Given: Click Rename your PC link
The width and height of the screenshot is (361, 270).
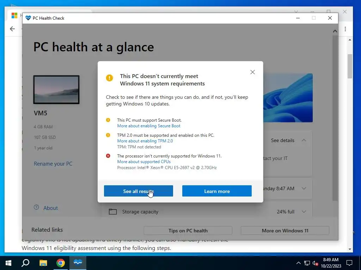Looking at the screenshot, I should pyautogui.click(x=53, y=164).
